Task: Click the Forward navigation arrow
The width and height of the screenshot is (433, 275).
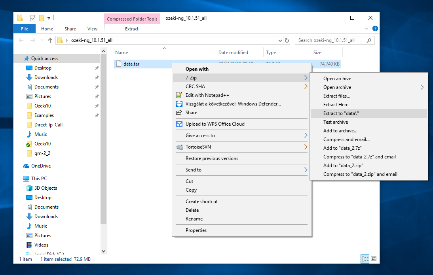Action: point(32,40)
